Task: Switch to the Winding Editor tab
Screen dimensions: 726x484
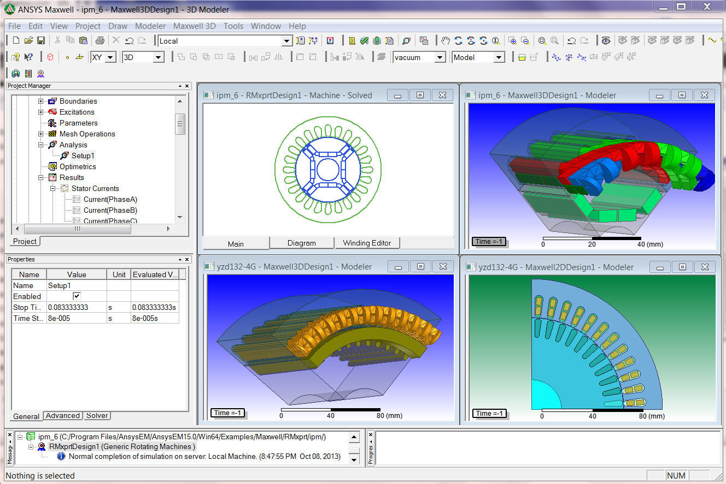Action: (x=367, y=243)
